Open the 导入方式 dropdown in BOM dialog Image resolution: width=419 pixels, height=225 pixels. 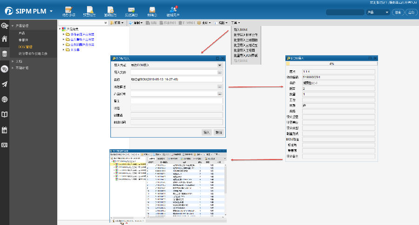pyautogui.click(x=220, y=66)
